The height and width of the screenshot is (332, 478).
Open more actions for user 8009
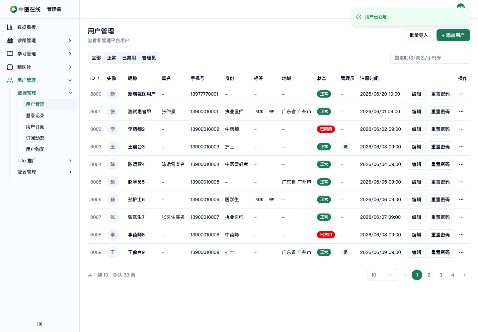coord(461,252)
